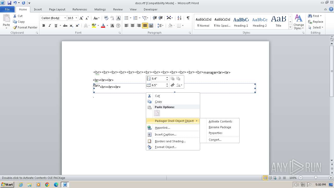
Task: Toggle Strikethrough formatting
Action: tap(65, 26)
